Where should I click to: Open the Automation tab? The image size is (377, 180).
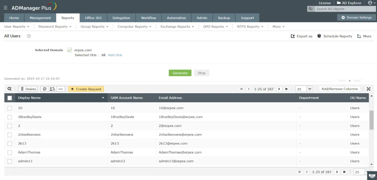pyautogui.click(x=176, y=18)
